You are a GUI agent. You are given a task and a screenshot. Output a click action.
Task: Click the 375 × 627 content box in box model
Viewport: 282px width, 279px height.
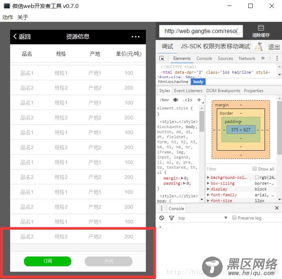pos(241,130)
